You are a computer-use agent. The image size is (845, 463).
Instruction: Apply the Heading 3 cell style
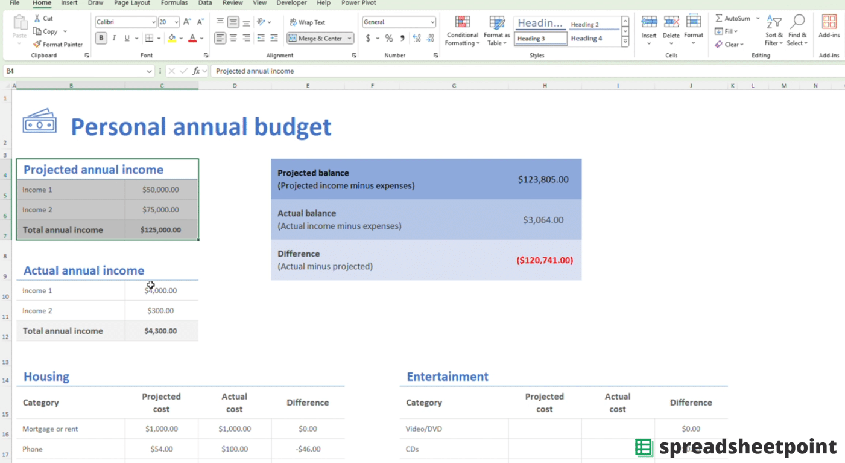(x=539, y=38)
